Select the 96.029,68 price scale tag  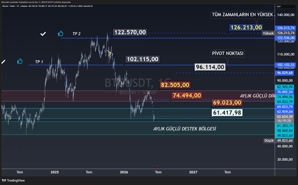click(x=285, y=73)
